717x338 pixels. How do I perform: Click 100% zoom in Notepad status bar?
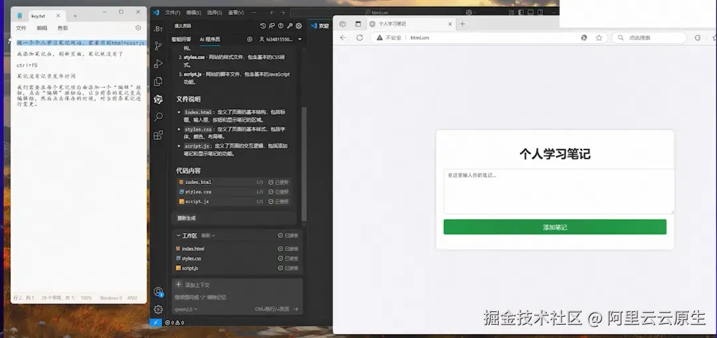click(x=86, y=297)
